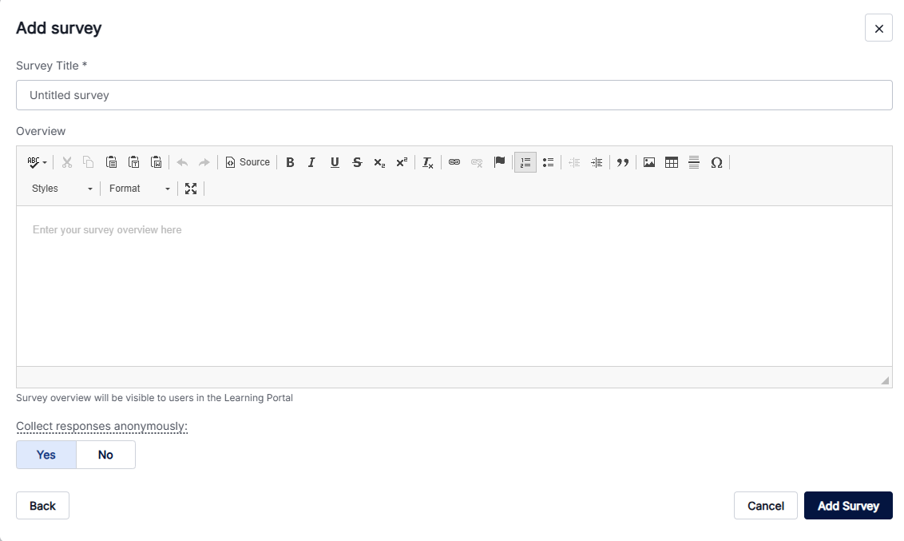Click into the survey overview text area

pyautogui.click(x=454, y=286)
